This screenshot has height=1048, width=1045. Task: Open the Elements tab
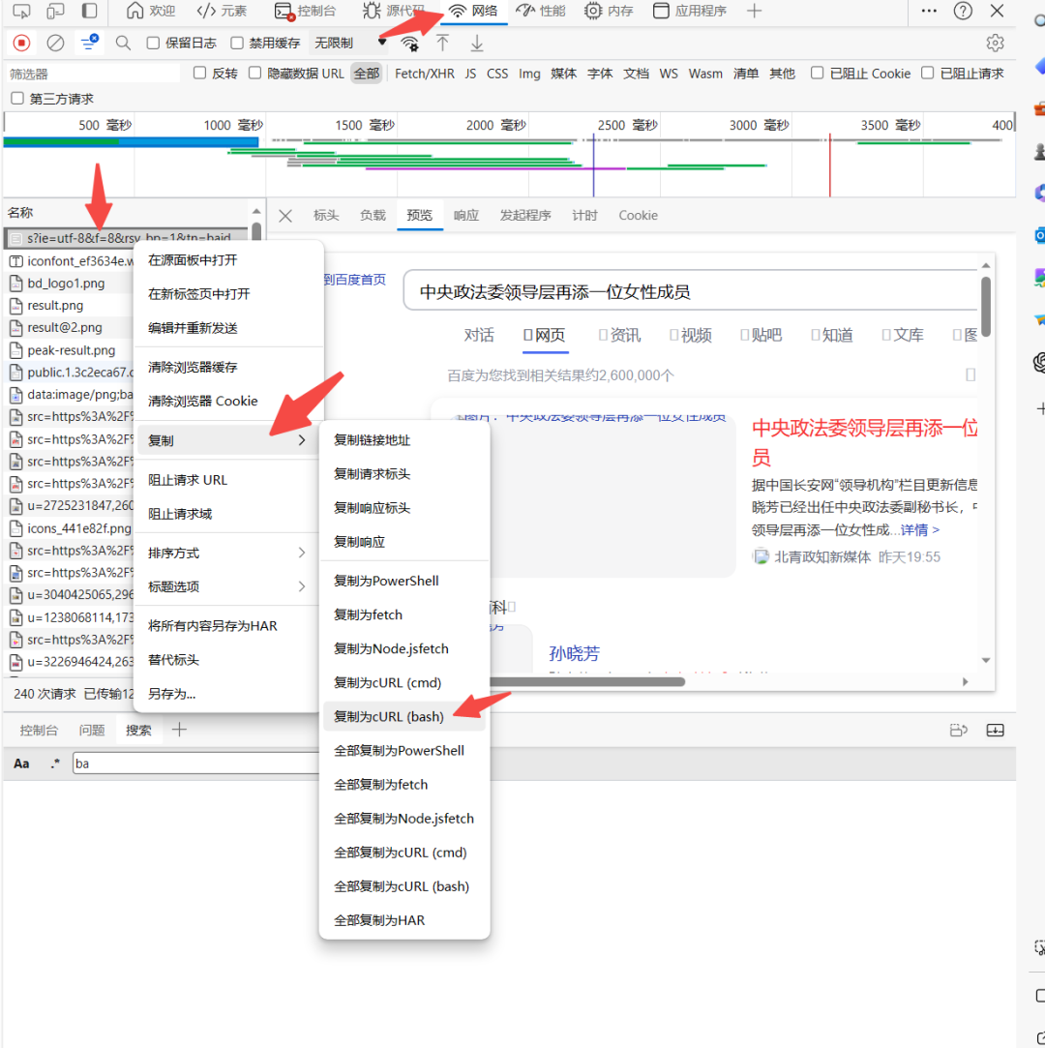click(222, 11)
